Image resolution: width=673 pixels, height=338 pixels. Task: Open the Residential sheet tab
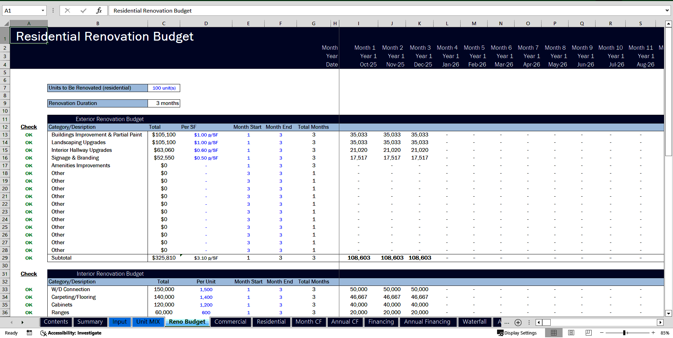tap(271, 322)
